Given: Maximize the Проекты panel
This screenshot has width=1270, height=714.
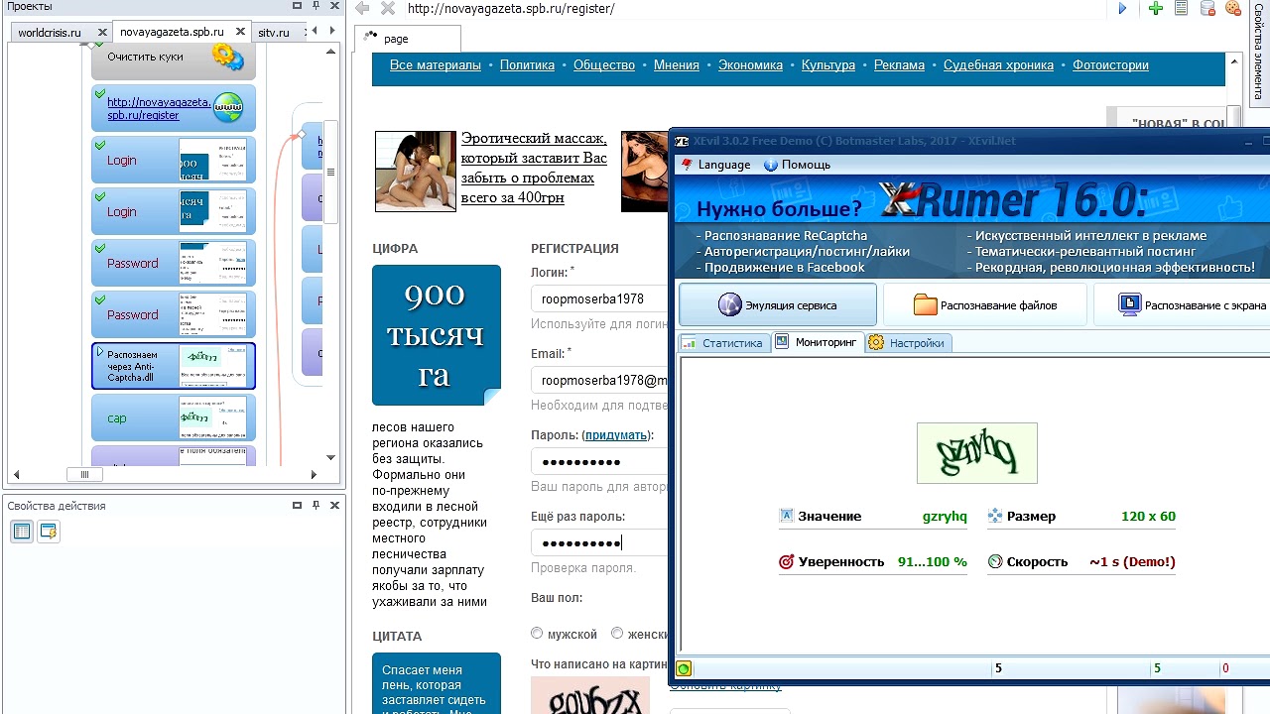Looking at the screenshot, I should click(298, 6).
